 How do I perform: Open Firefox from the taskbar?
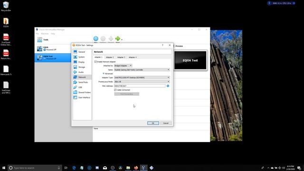point(136,168)
